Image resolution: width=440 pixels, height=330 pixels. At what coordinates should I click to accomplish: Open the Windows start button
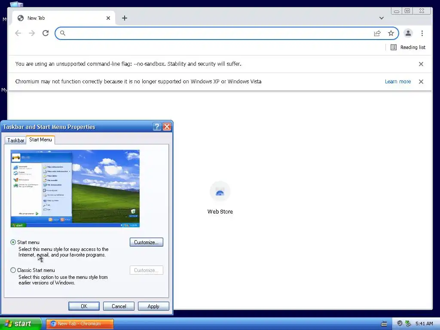click(21, 324)
